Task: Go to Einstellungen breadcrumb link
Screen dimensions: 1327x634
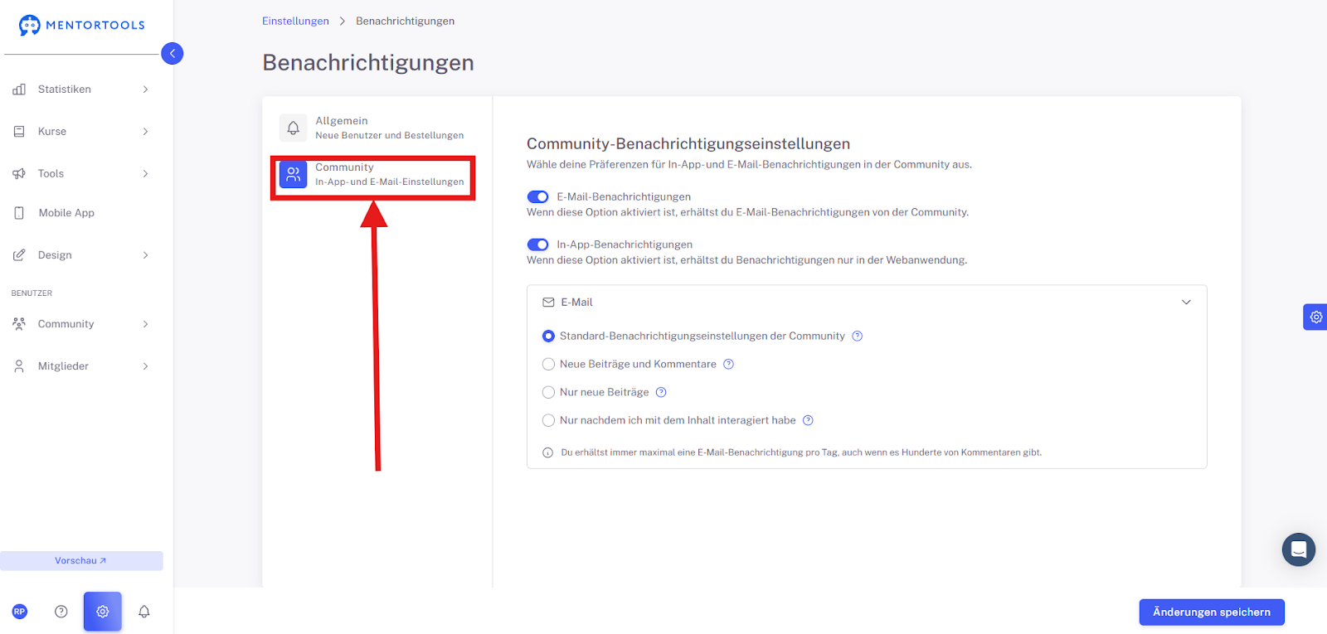Action: pos(295,21)
